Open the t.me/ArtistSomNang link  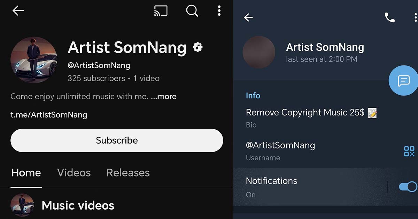coord(49,115)
